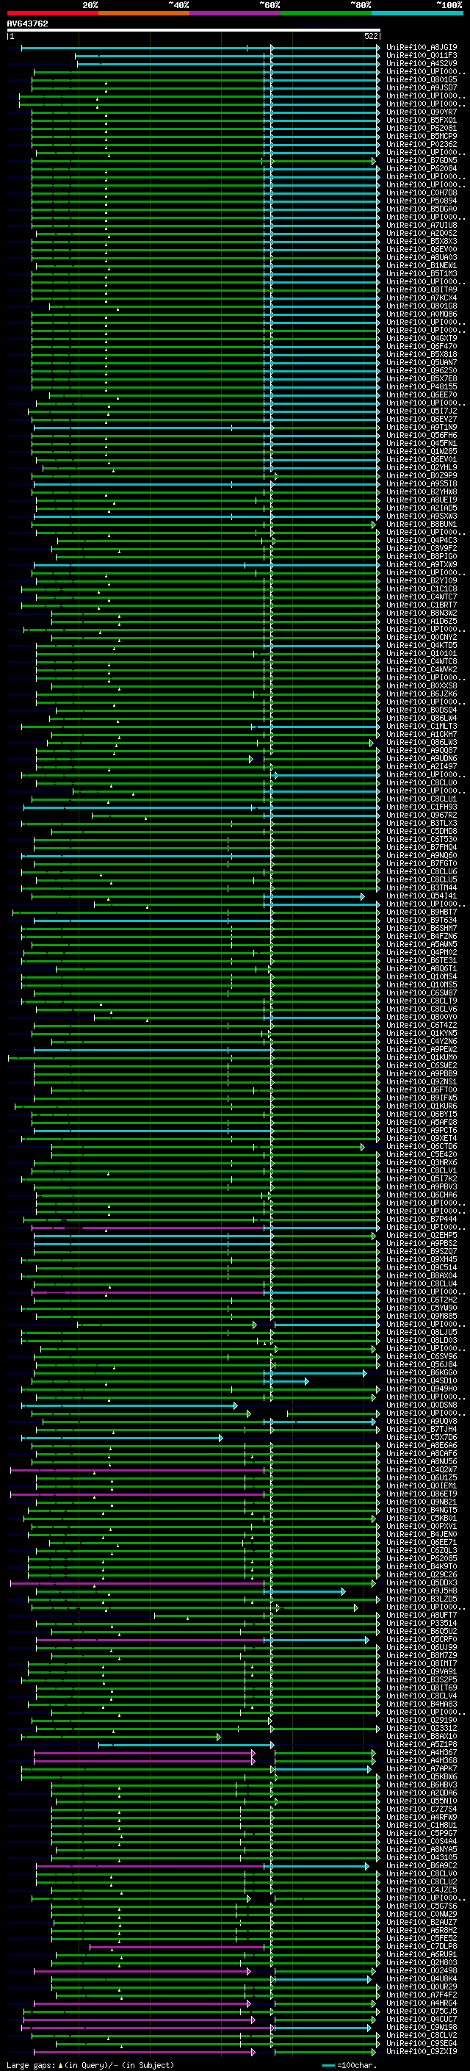This screenshot has height=2071, width=470.
Task: Open the UniRef100_Q4U8K4 entry
Action: coord(422,1979)
